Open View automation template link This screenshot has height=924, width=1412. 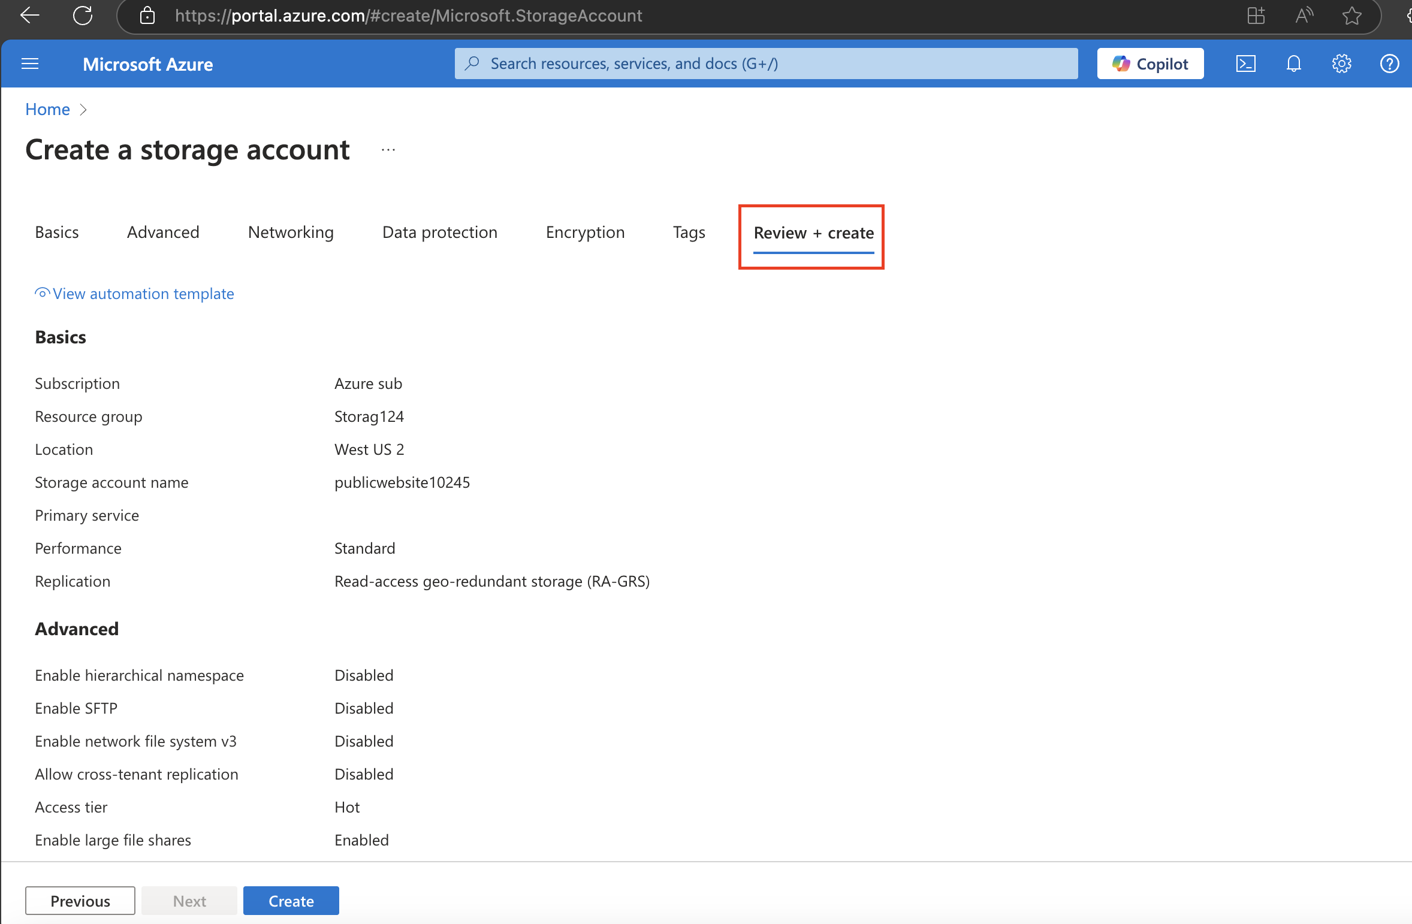click(x=143, y=294)
